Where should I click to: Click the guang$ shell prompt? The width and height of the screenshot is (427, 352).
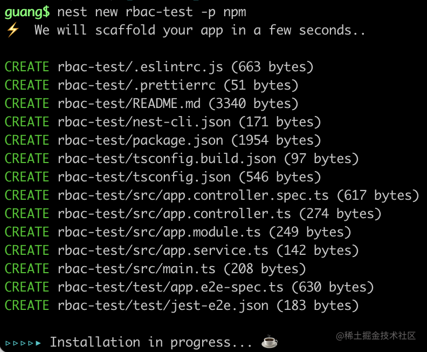27,11
